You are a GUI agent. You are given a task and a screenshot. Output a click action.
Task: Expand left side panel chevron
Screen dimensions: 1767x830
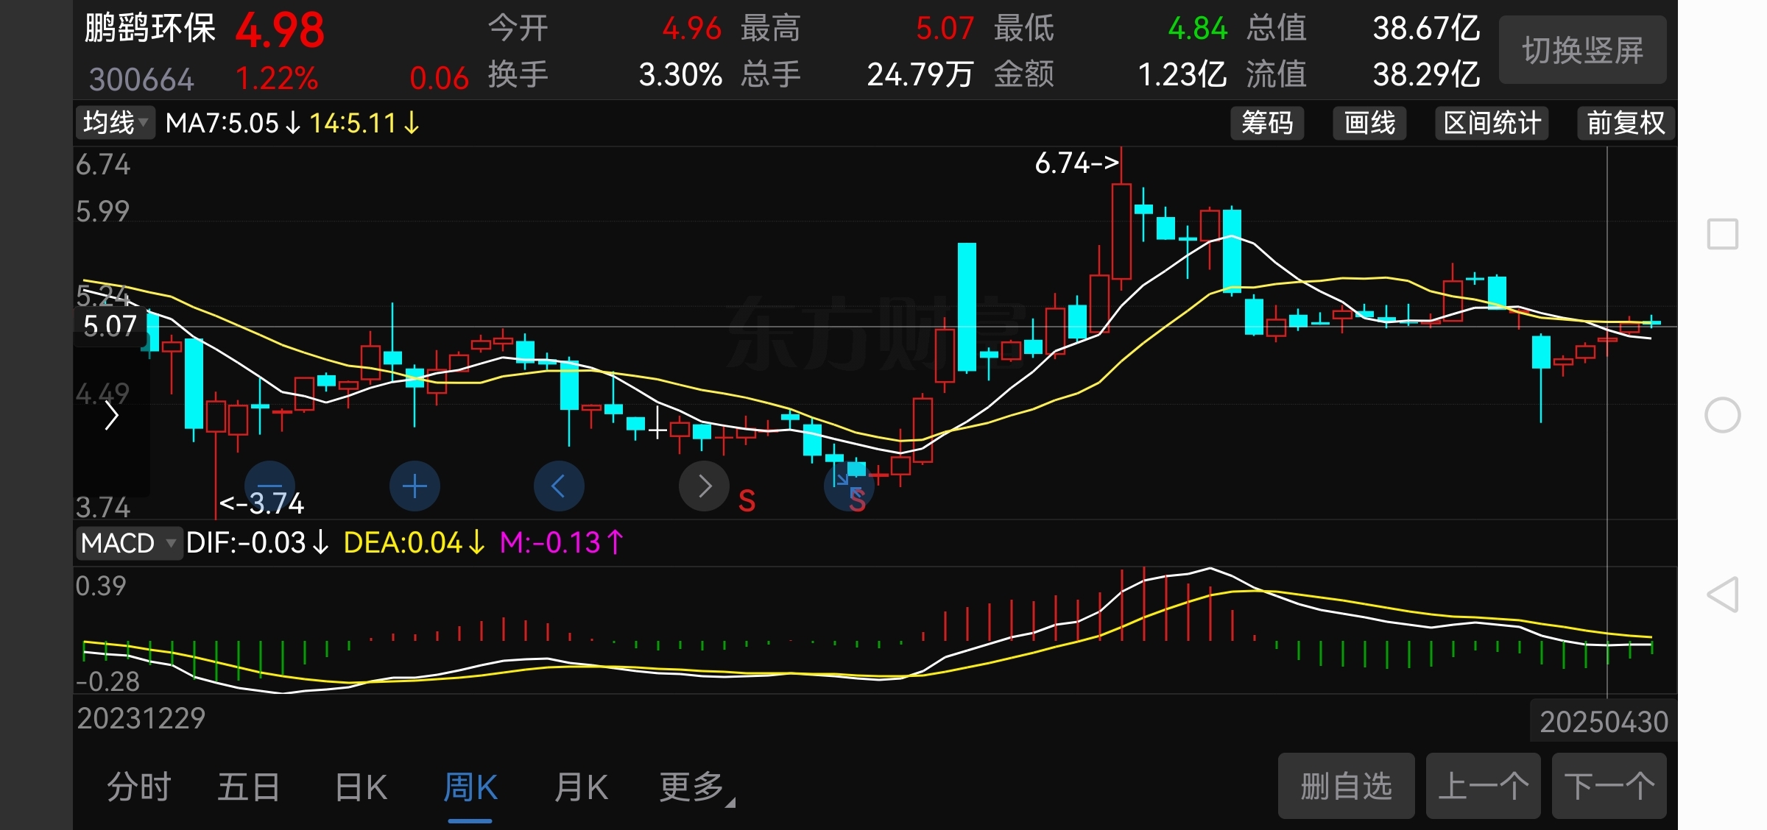tap(112, 416)
